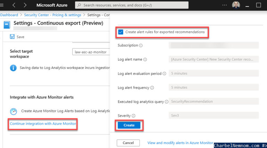
Task: Click the Microsoft Azure title
Action: 52,5
